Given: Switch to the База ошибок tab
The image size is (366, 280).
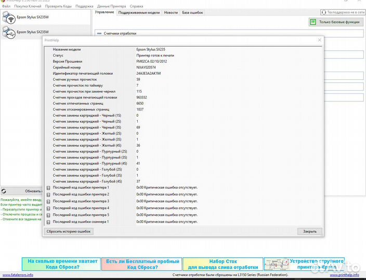Looking at the screenshot, I should pyautogui.click(x=192, y=12).
